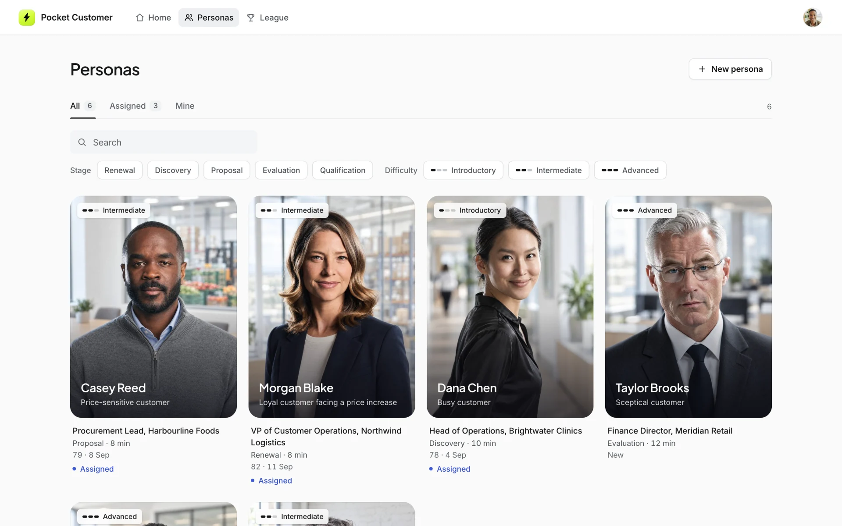Toggle the Proposal stage filter

pyautogui.click(x=227, y=171)
